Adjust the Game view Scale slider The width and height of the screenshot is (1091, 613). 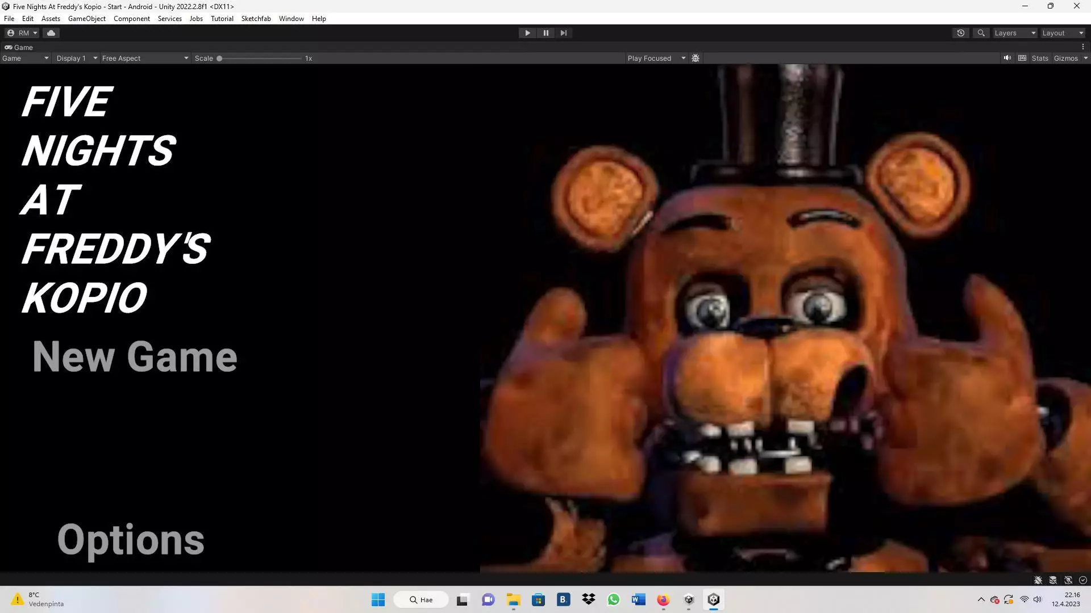point(220,57)
